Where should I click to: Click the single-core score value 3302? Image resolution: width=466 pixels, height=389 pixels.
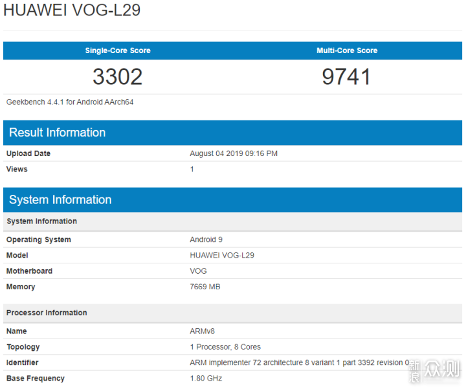coord(117,77)
